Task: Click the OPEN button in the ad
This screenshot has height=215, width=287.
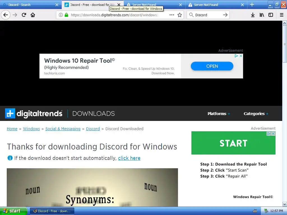Action: tap(212, 66)
